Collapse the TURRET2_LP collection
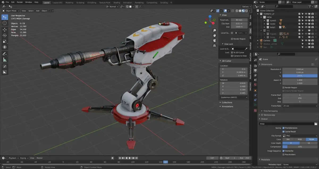Viewport: 319px width, 169px height. click(x=258, y=14)
